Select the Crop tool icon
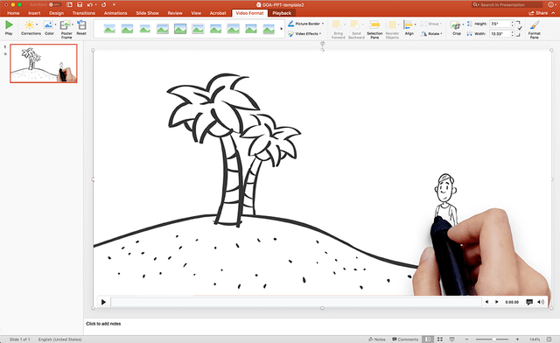Image resolution: width=560 pixels, height=343 pixels. (x=455, y=25)
